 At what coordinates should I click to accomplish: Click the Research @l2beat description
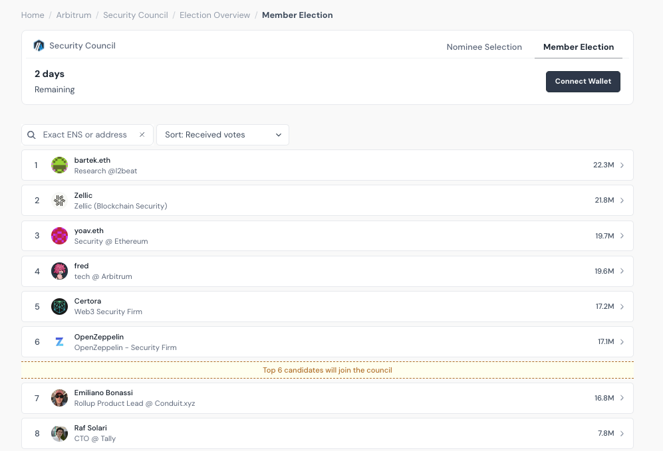click(106, 171)
